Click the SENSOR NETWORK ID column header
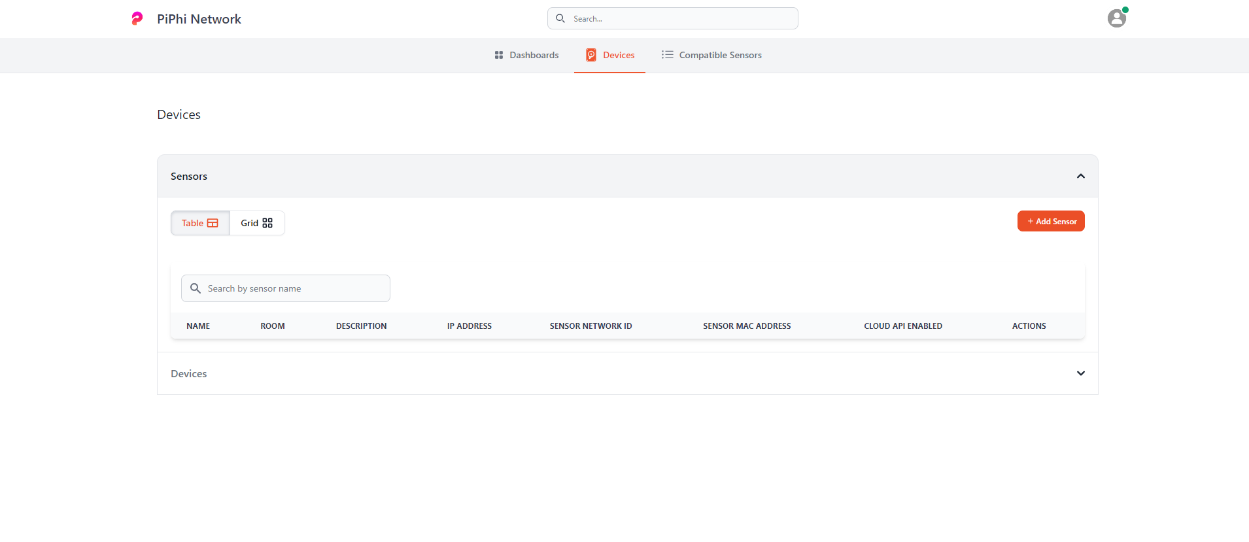 pos(591,326)
